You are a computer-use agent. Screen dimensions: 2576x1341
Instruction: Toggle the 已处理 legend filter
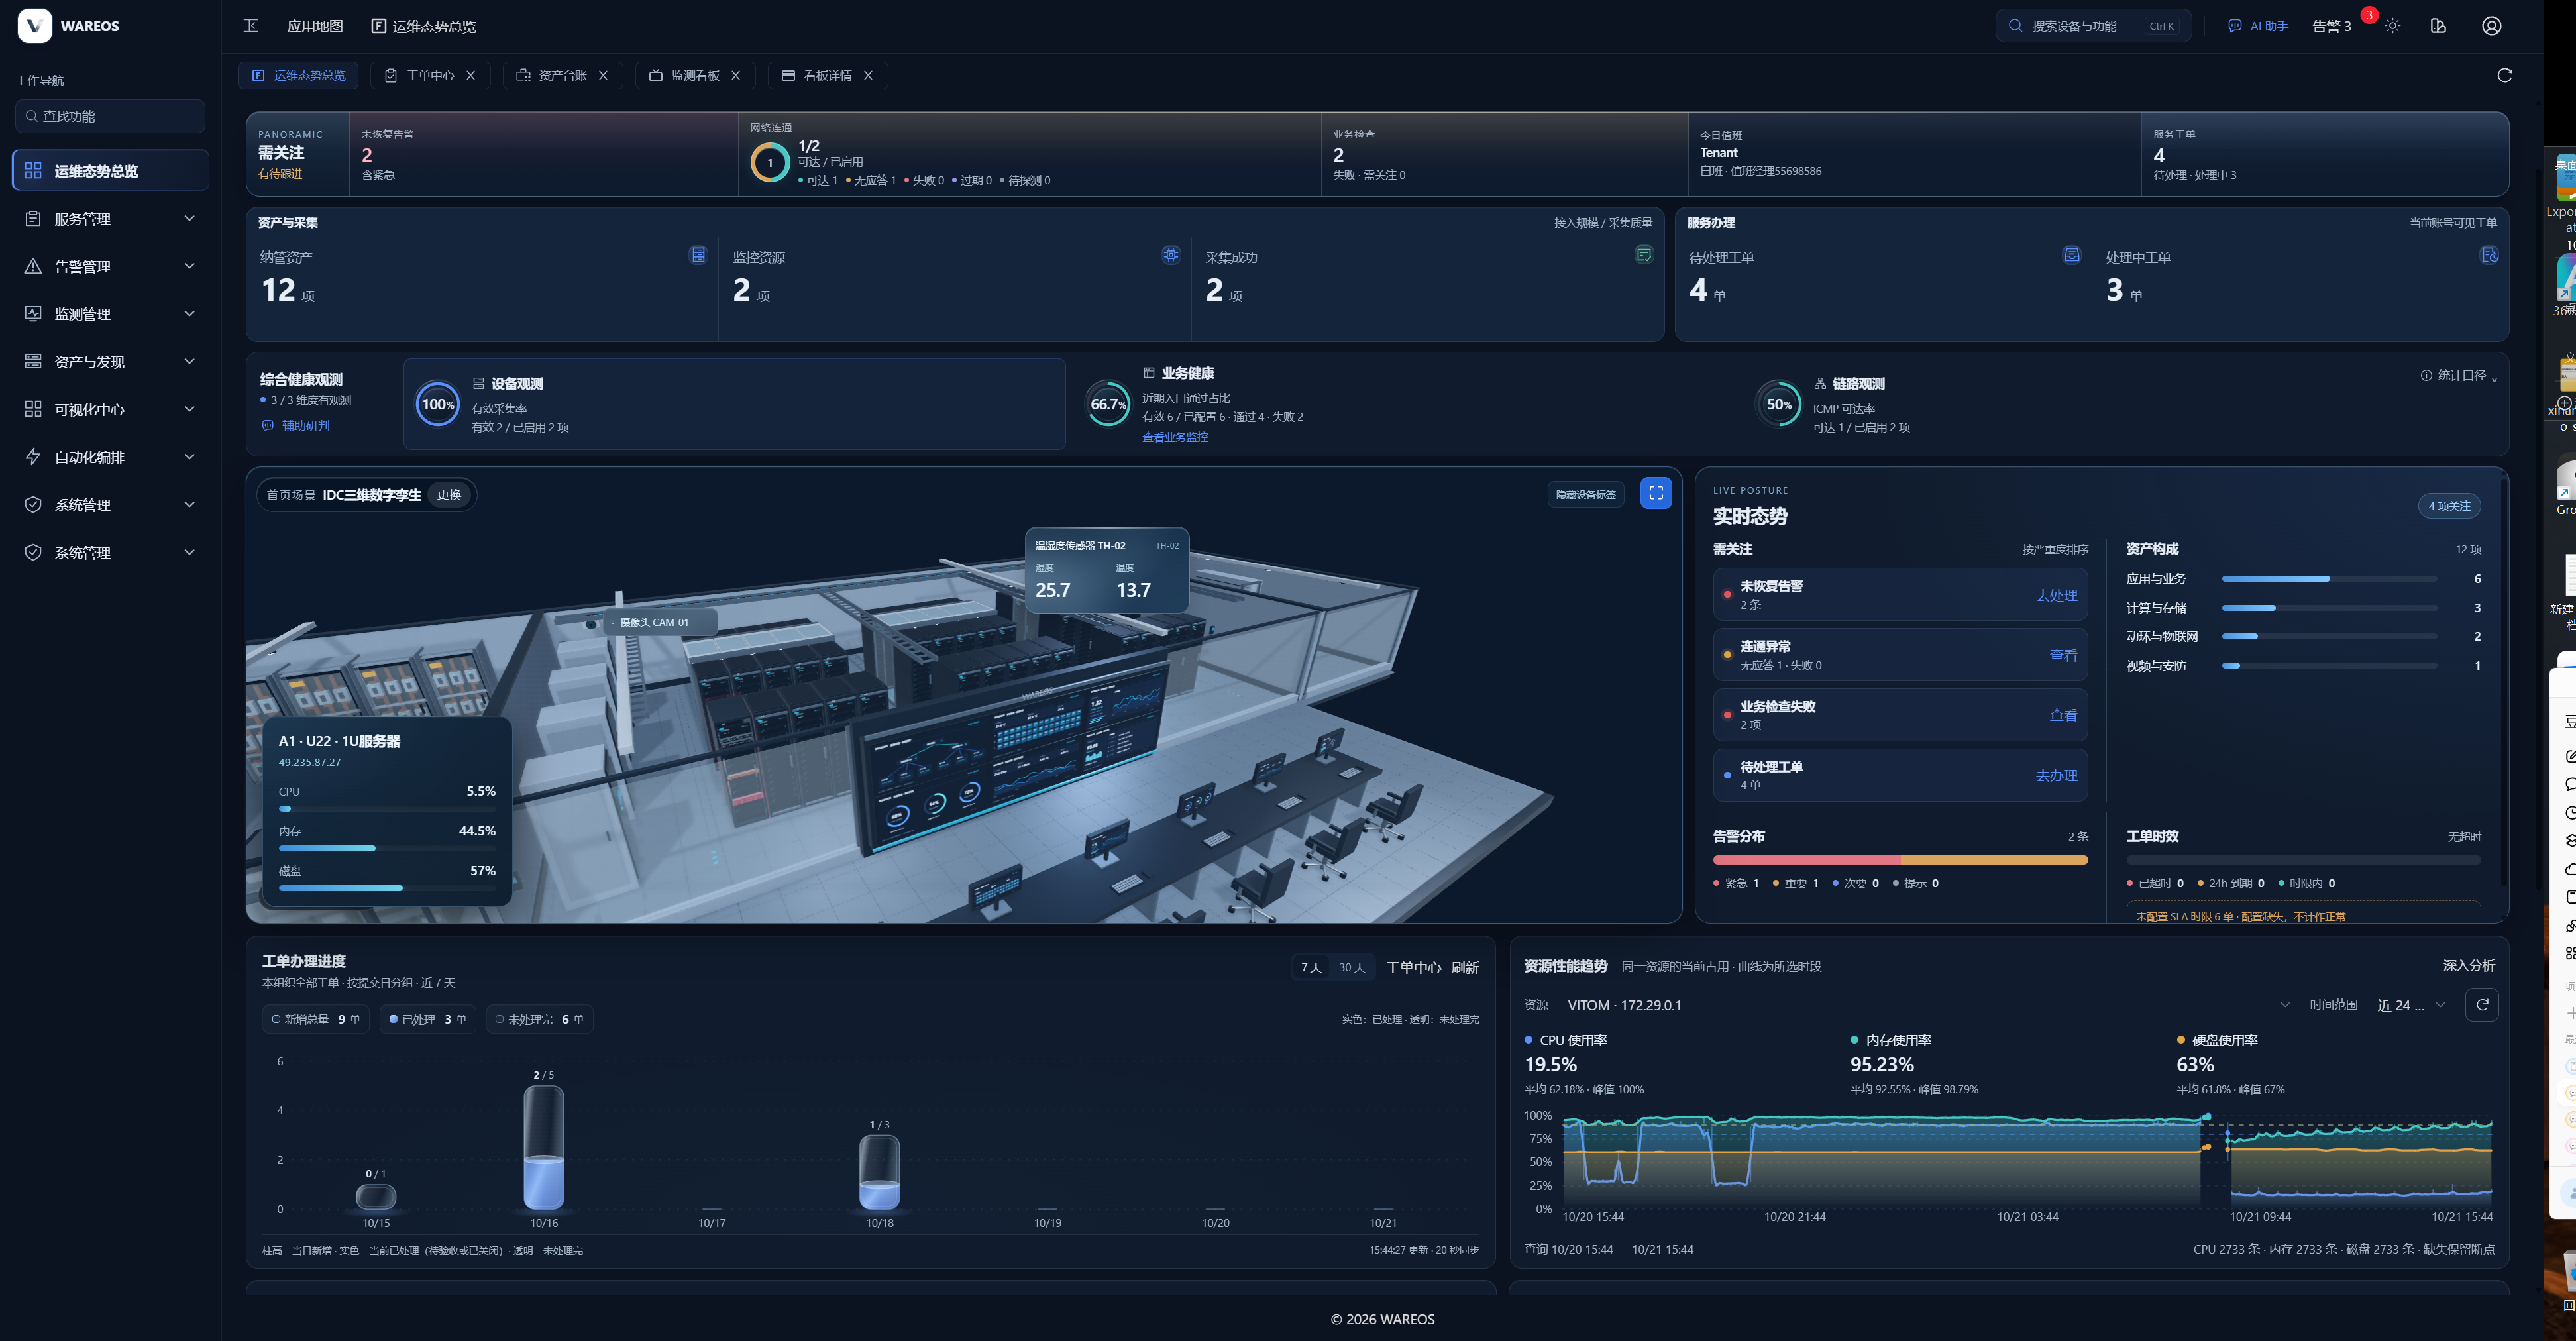pyautogui.click(x=427, y=1019)
